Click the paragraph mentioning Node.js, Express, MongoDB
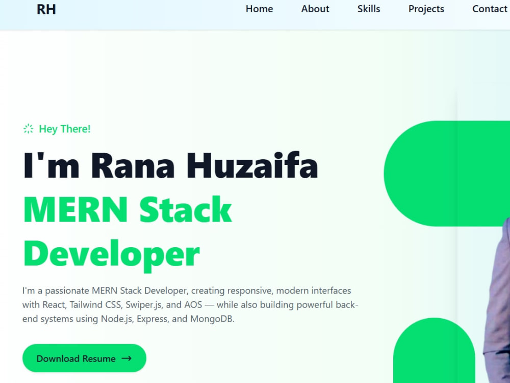Viewport: 510px width, 383px height. click(x=190, y=304)
